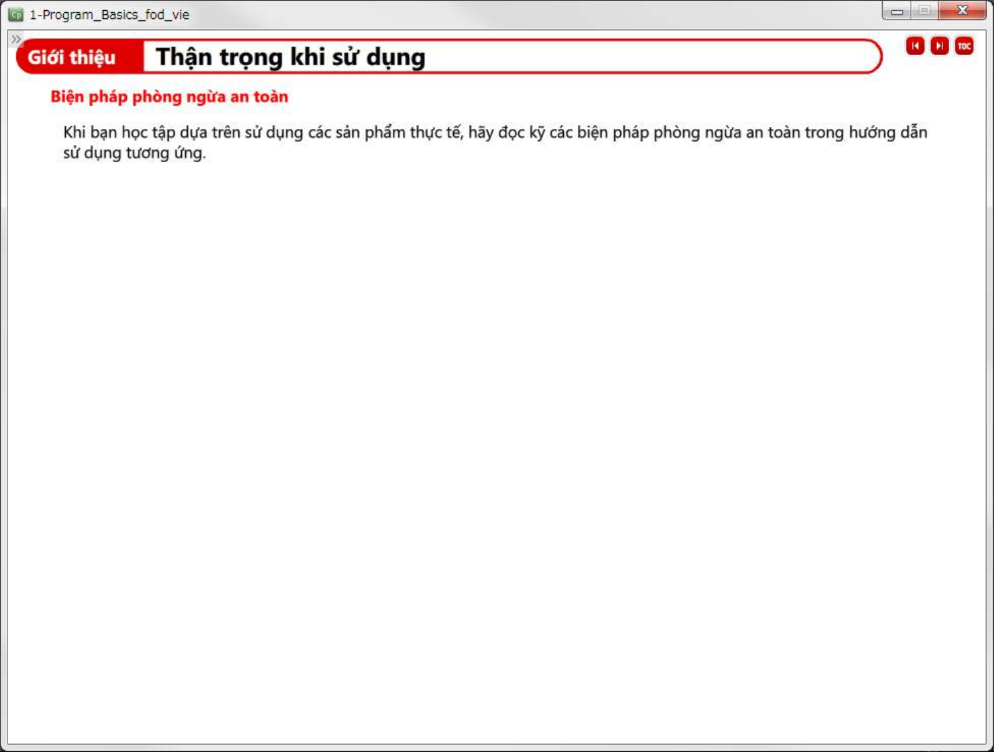Click the Cp application icon in title bar

pos(16,14)
